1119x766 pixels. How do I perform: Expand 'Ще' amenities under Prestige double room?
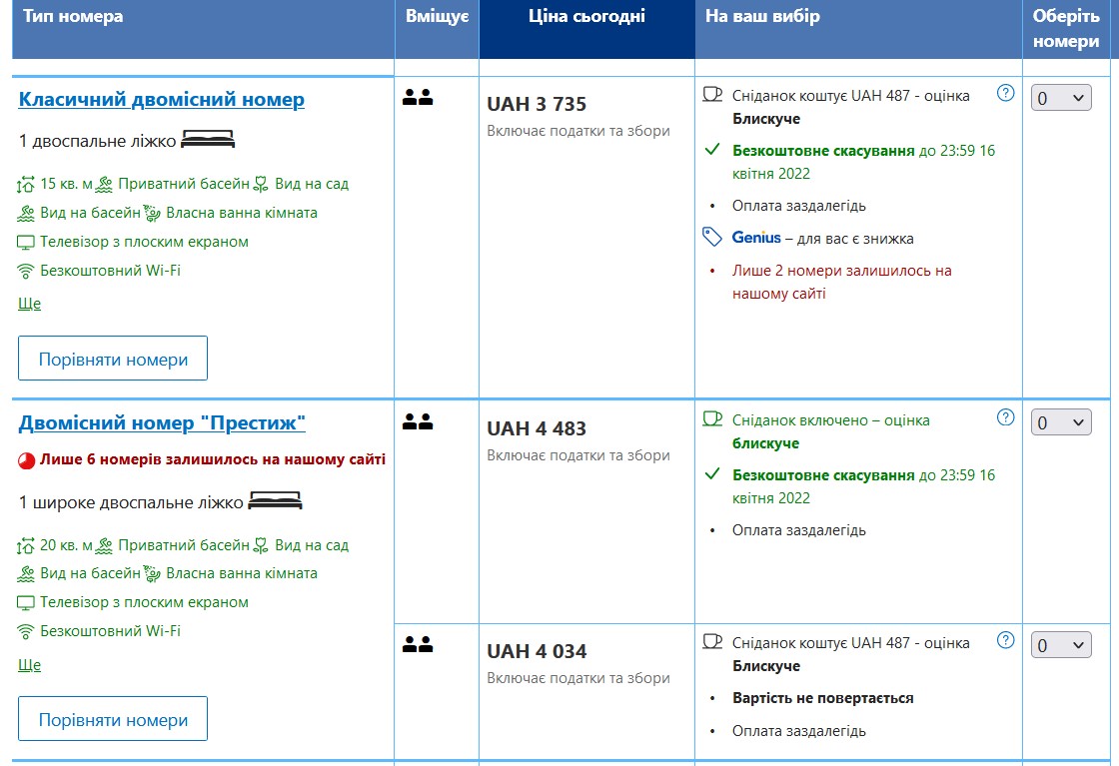click(x=30, y=665)
